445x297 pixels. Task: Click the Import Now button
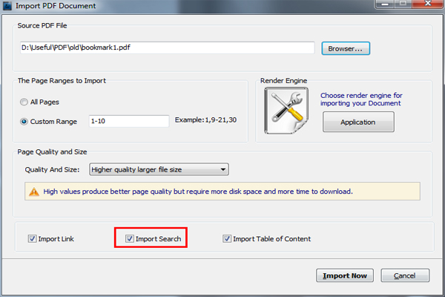pyautogui.click(x=345, y=275)
